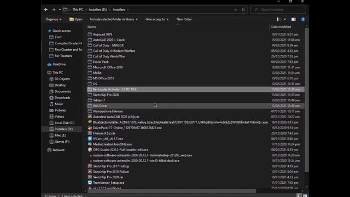The image size is (350, 197).
Task: Select Installers (D:) drive in sidebar
Action: tap(63, 129)
